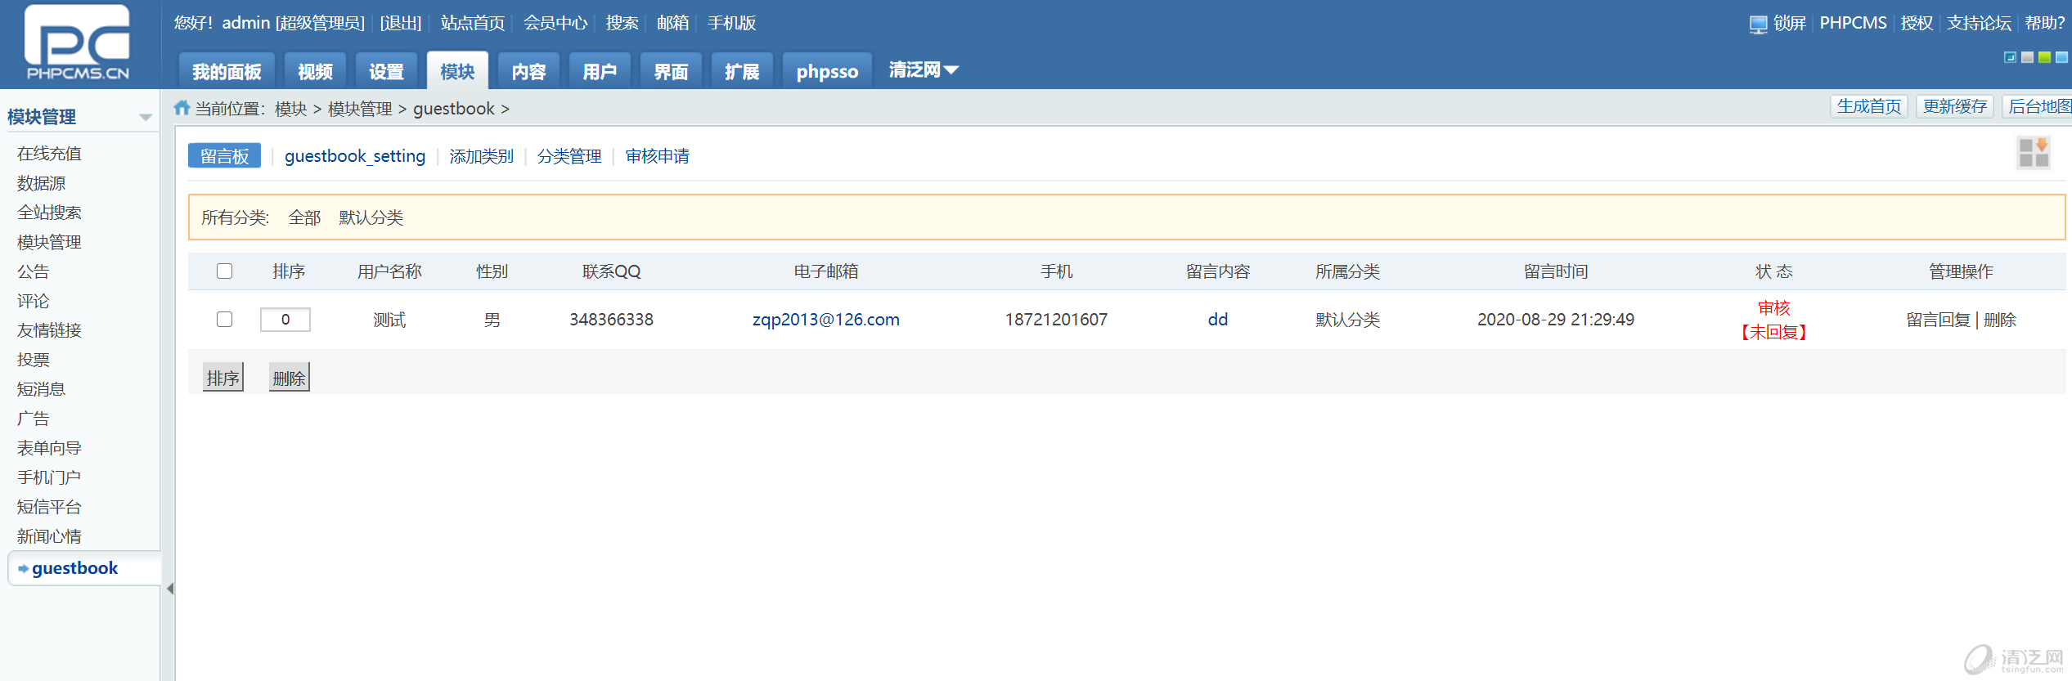Click the 锁屏 link
This screenshot has height=681, width=2072.
(1790, 23)
